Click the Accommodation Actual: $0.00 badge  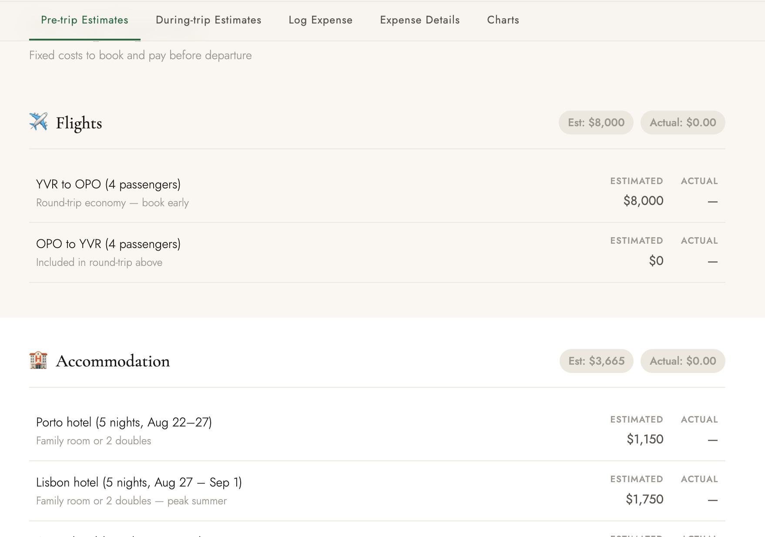pos(682,361)
